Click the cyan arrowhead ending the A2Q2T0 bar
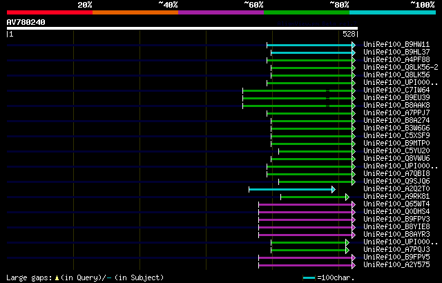This screenshot has height=283, width=442. click(x=334, y=190)
